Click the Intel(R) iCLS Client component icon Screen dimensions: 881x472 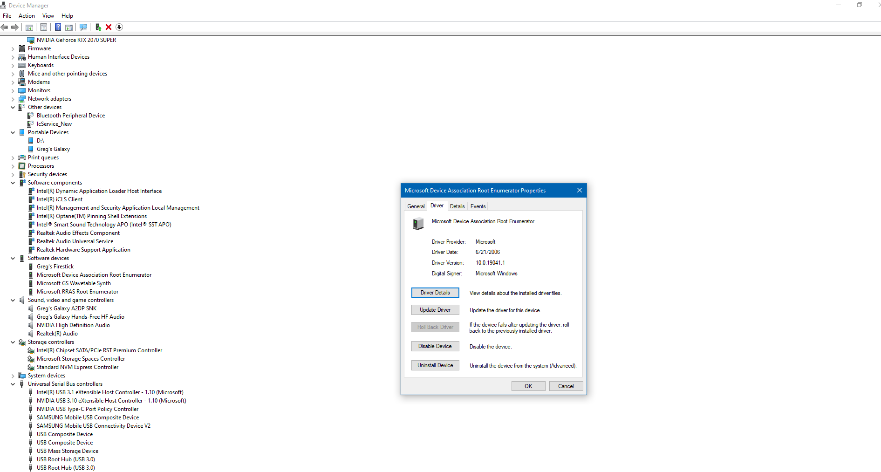click(31, 199)
